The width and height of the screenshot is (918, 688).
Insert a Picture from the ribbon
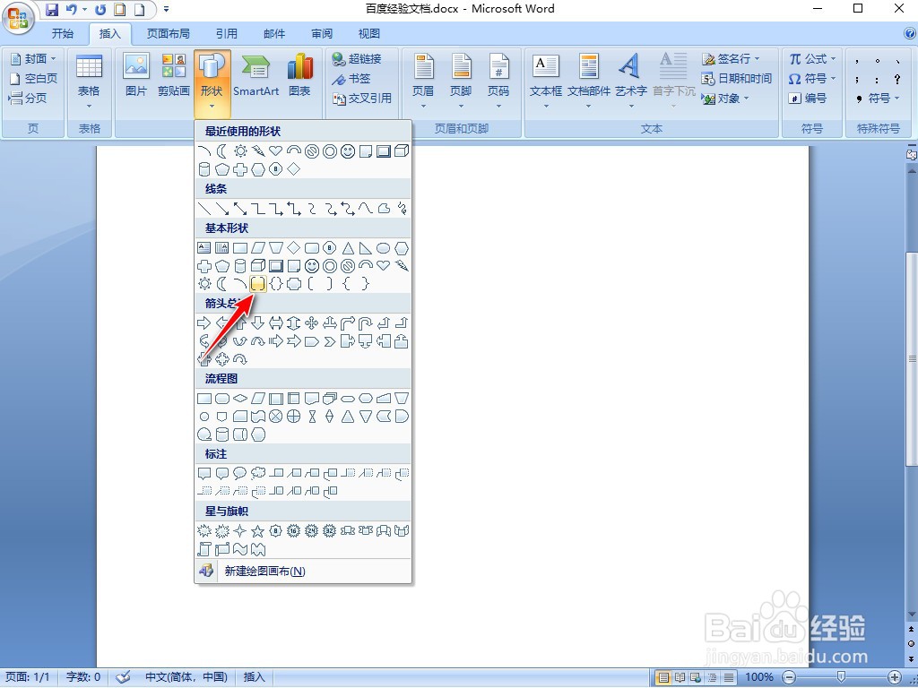click(x=136, y=76)
